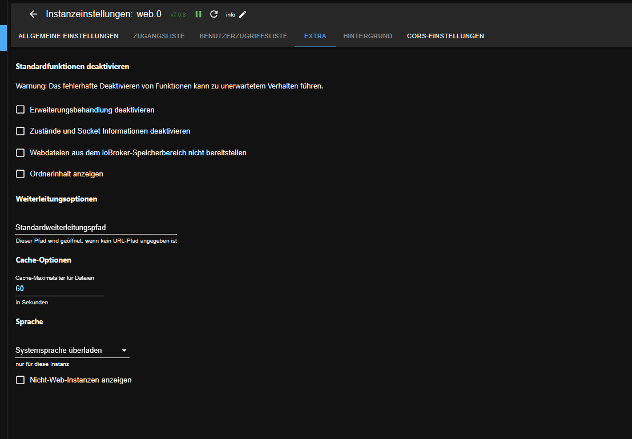Check Webdateien aus dem ioBroker-Speicherbereich nicht bereitstellen
This screenshot has width=632, height=439.
(x=20, y=153)
